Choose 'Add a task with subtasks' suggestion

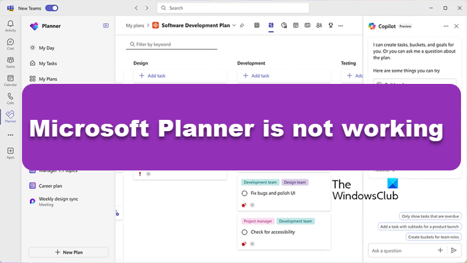(x=420, y=227)
